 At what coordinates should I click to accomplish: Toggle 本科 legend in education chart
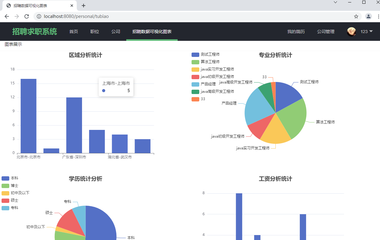tap(10, 178)
